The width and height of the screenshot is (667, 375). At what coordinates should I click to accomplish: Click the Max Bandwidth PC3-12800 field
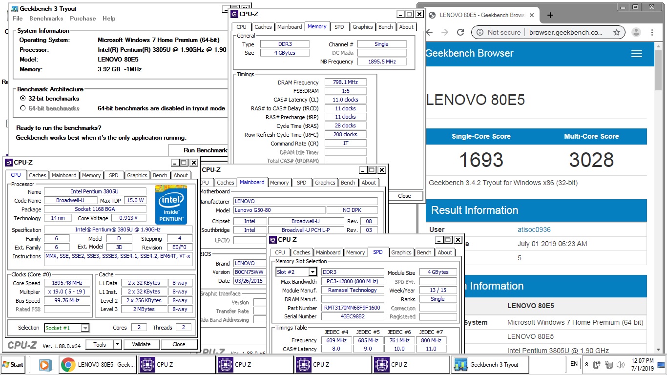point(352,282)
